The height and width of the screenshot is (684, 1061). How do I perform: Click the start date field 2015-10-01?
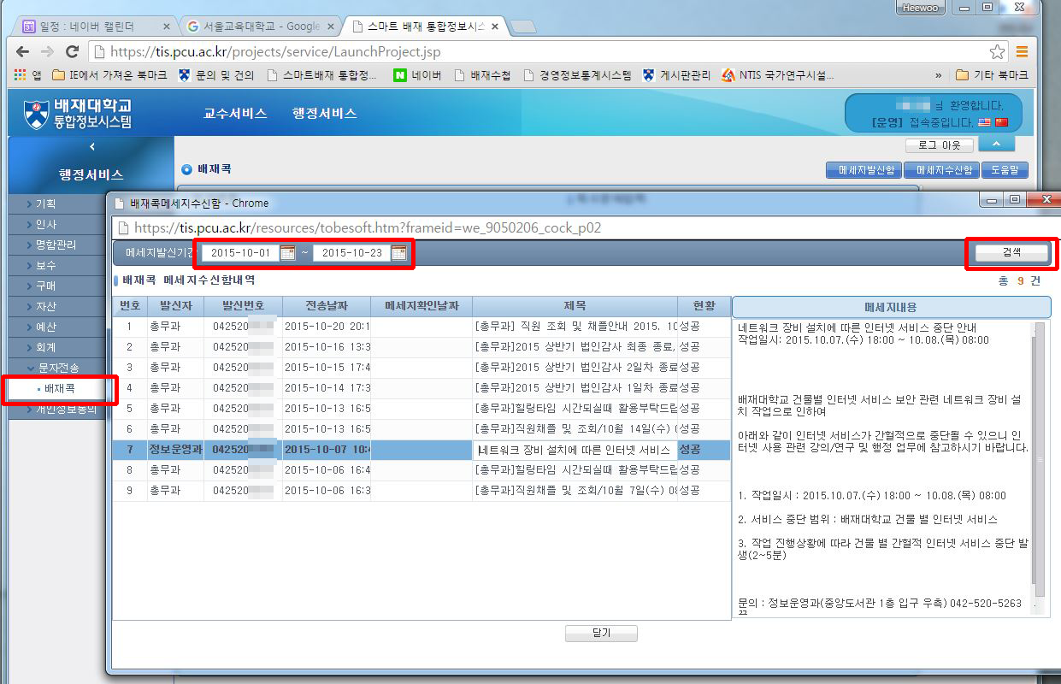(x=240, y=253)
